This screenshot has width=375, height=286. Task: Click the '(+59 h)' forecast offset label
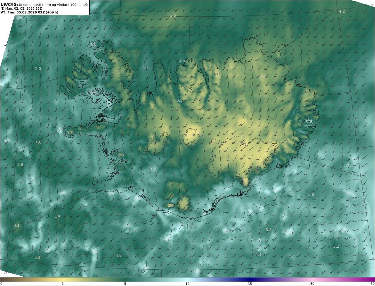coord(52,12)
